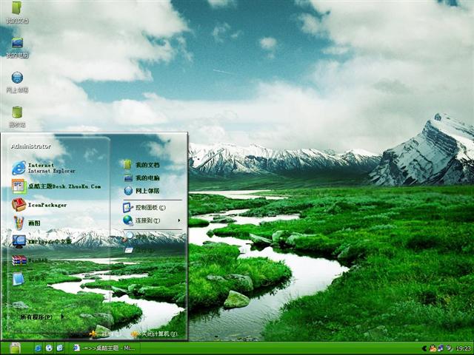Click the second globe icon in Quick Launch
This screenshot has width=474, height=355.
(x=49, y=348)
